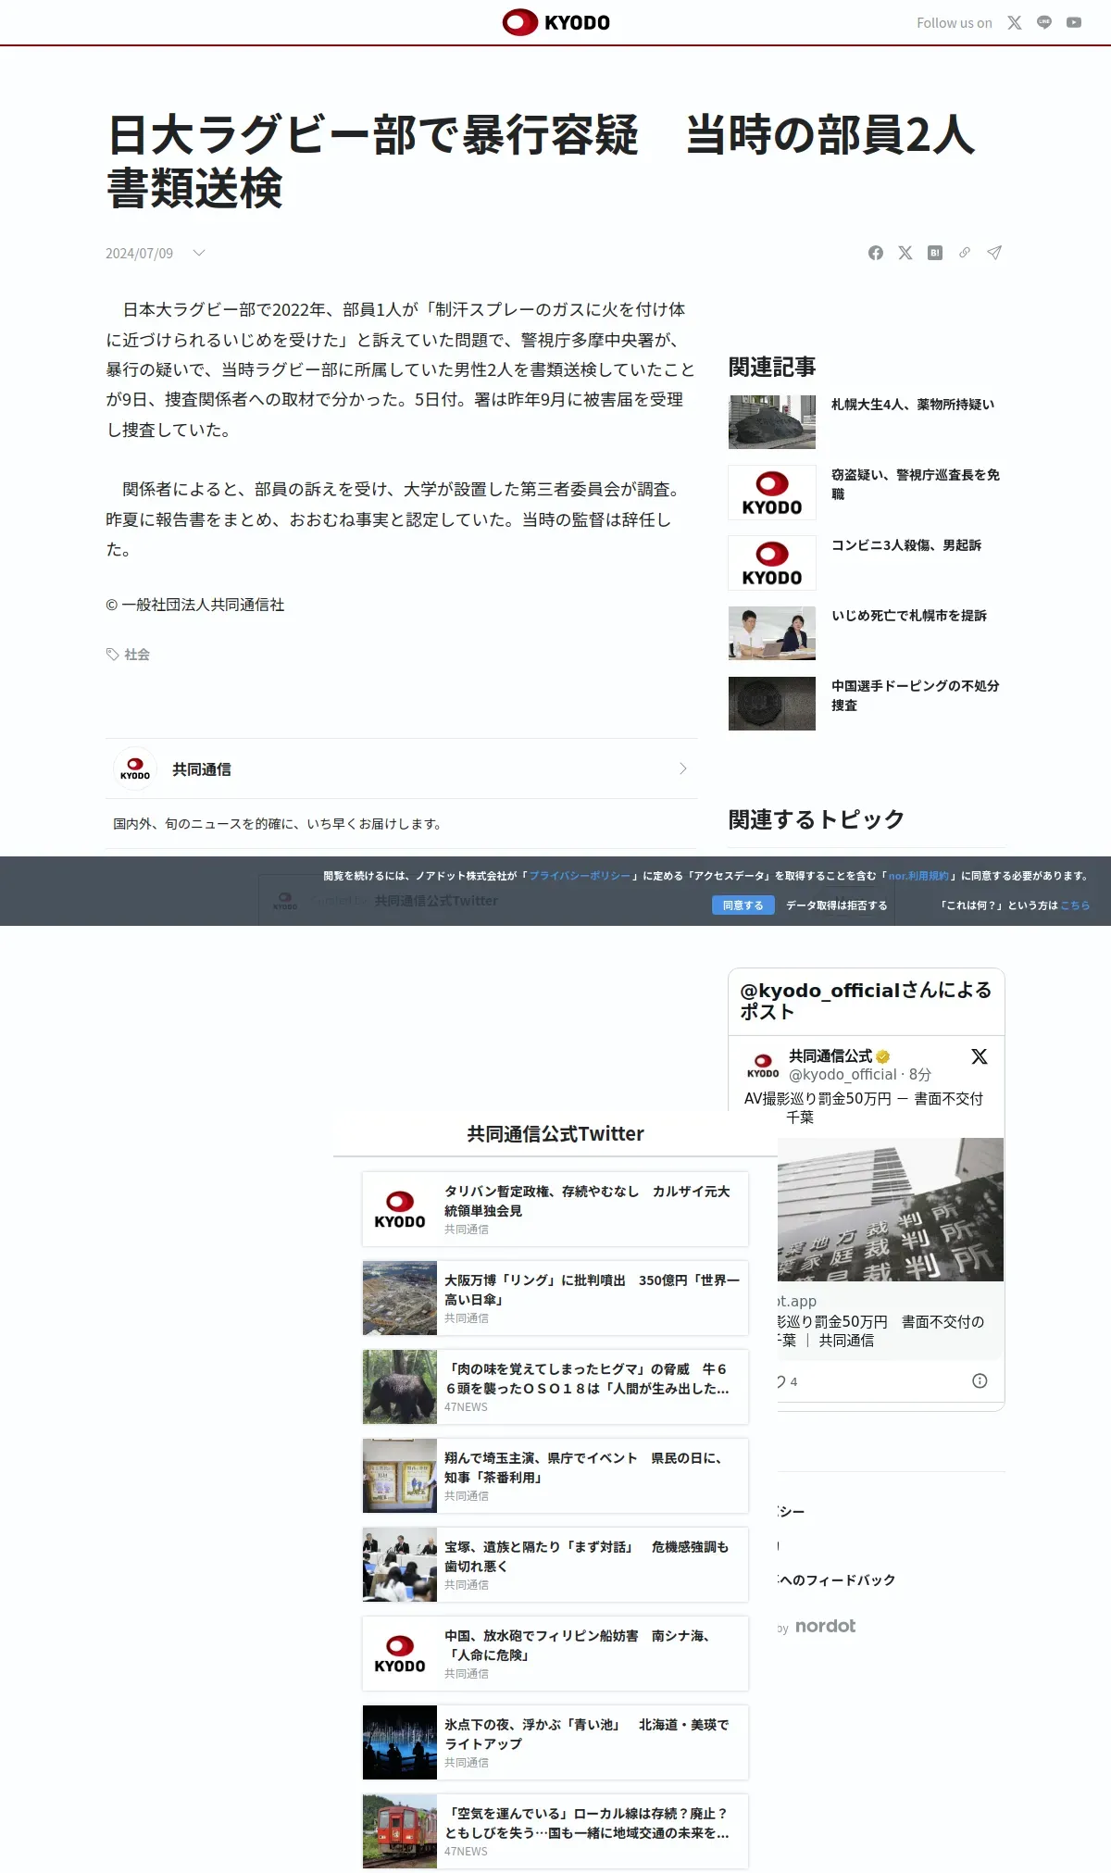Expand the date dropdown next to 2024/07/09
The height and width of the screenshot is (1873, 1111).
tap(198, 253)
